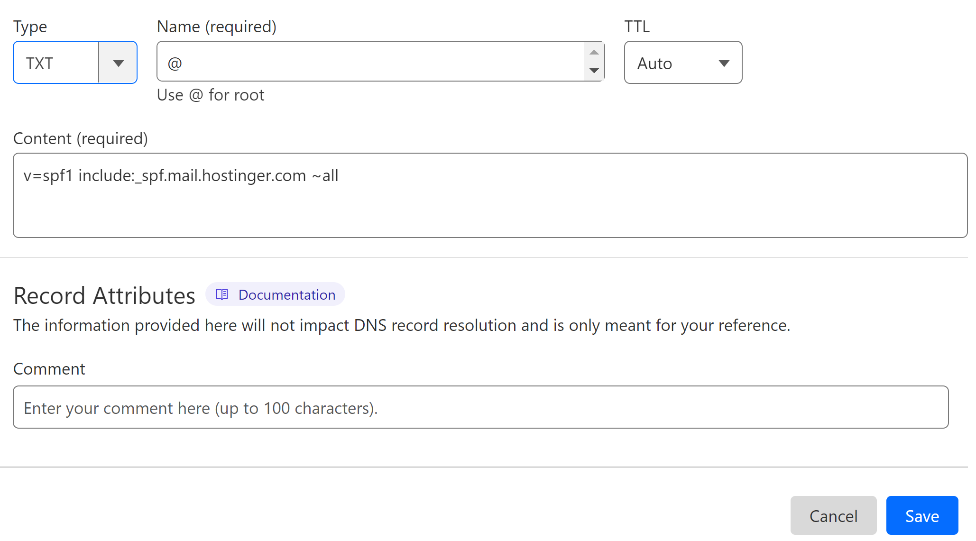Expand the TTL Auto dropdown
This screenshot has height=541, width=976.
[723, 63]
